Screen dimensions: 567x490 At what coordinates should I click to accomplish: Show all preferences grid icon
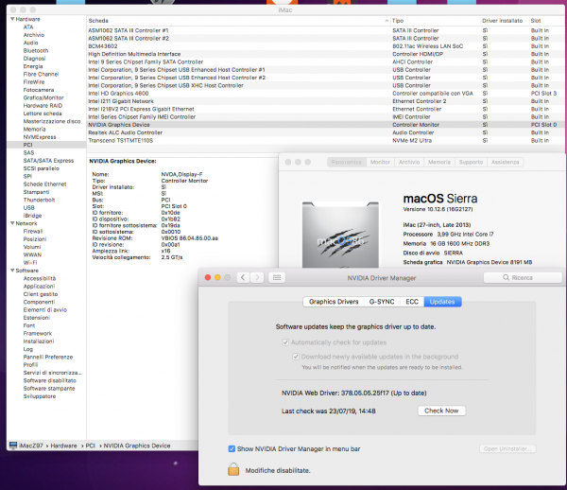click(277, 277)
